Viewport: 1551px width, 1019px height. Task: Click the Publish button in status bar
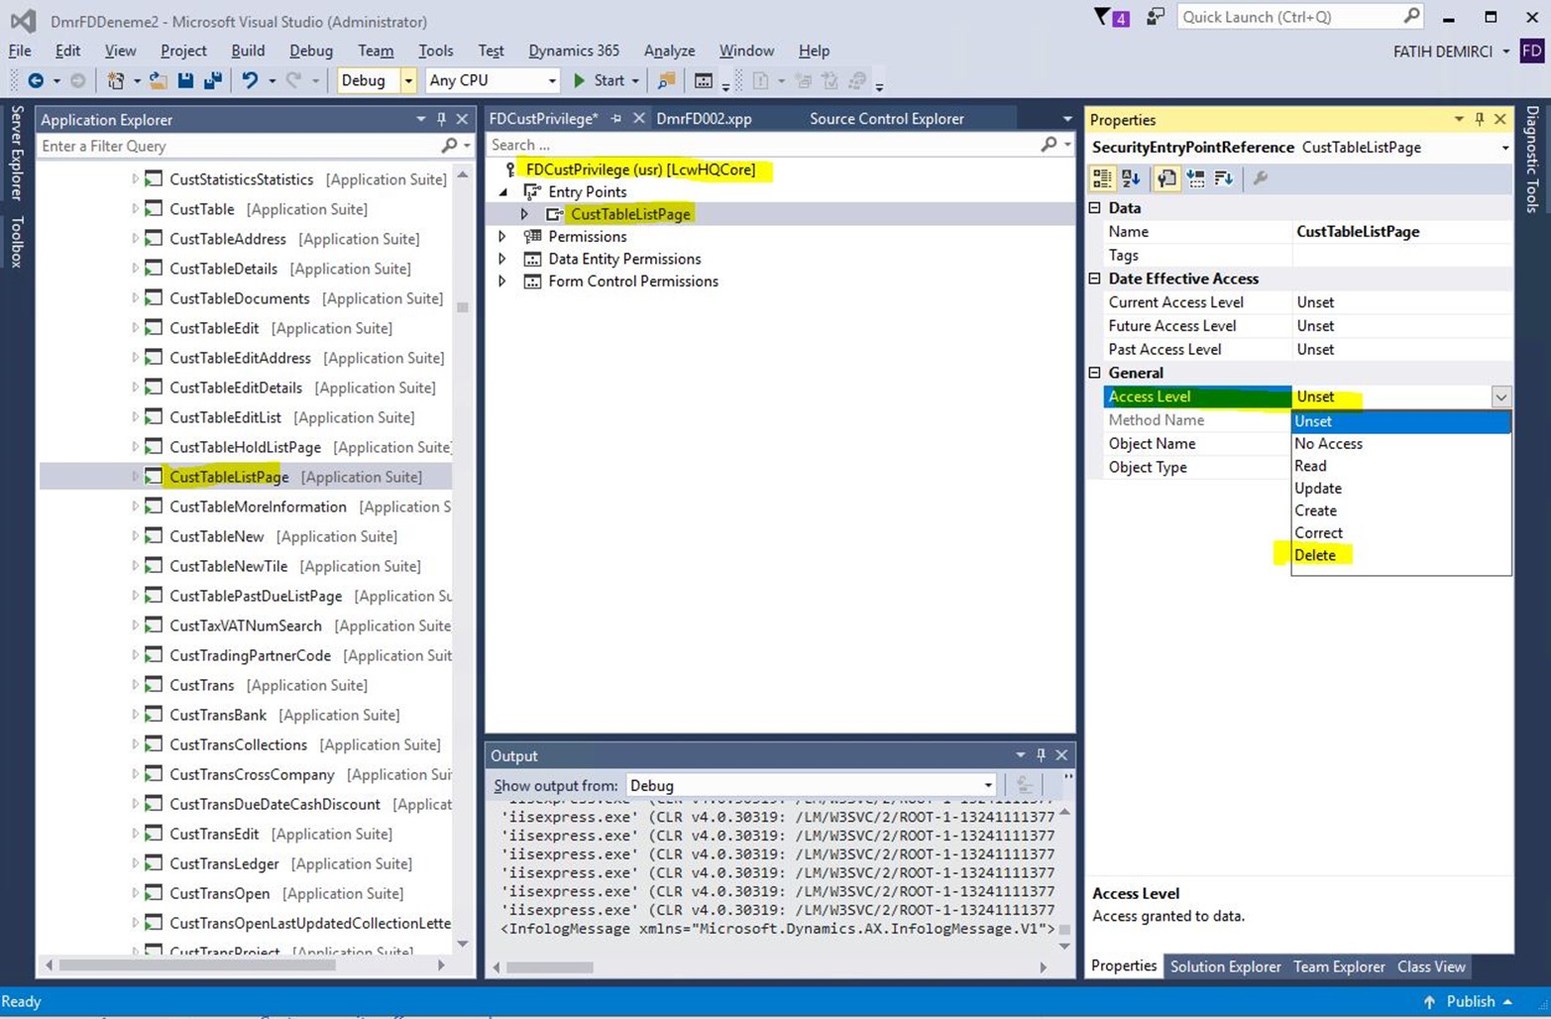1468,1001
